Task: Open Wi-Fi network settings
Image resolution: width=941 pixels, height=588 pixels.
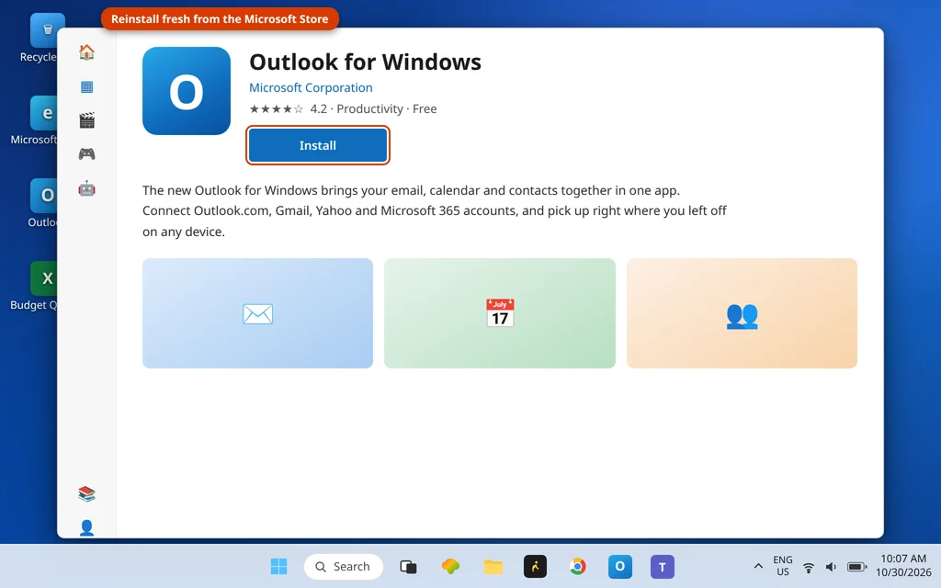Action: point(809,567)
